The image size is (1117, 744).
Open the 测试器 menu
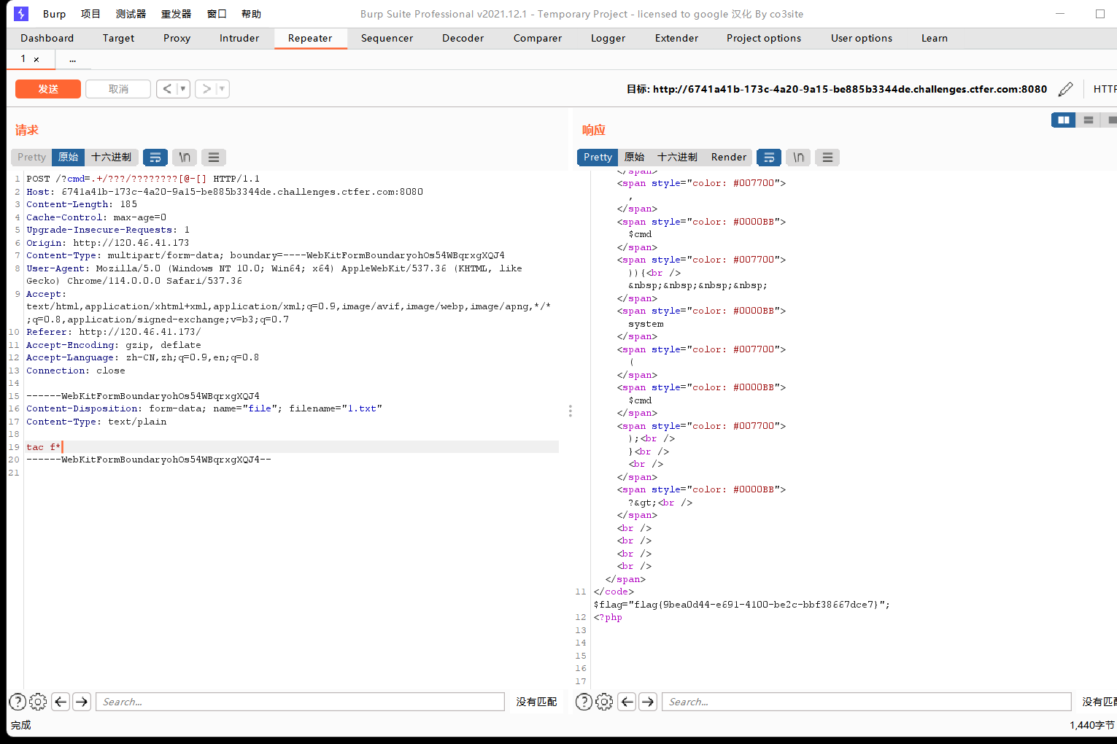pos(131,14)
